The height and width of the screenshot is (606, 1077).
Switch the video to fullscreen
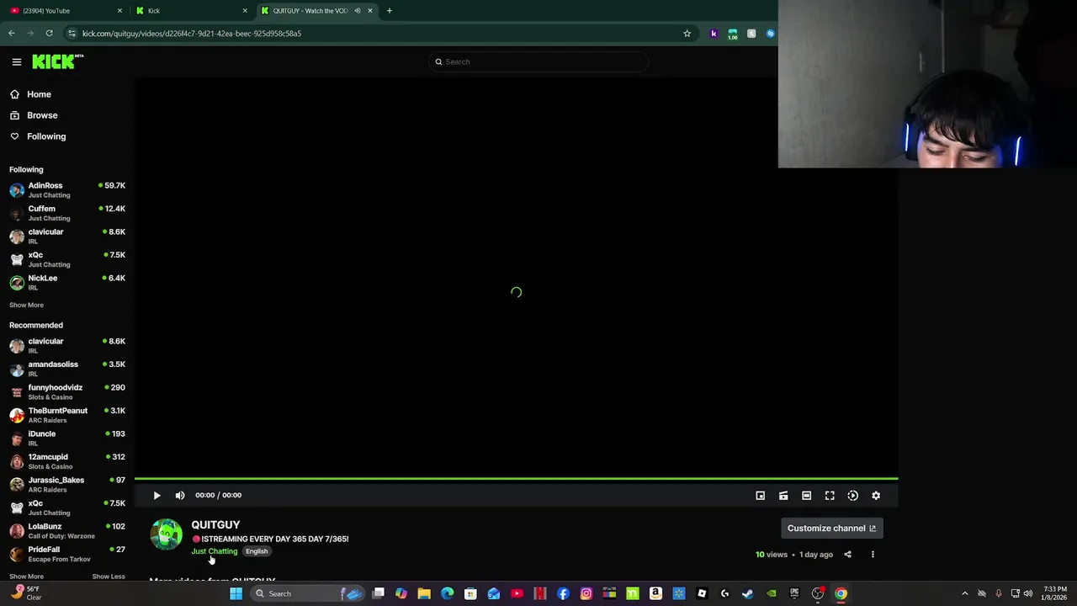click(x=830, y=496)
